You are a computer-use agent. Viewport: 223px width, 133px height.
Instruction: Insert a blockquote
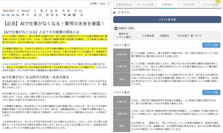click(23, 15)
